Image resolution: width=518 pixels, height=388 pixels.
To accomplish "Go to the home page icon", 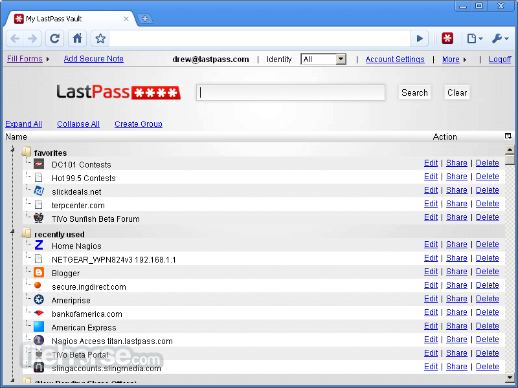I will 77,39.
